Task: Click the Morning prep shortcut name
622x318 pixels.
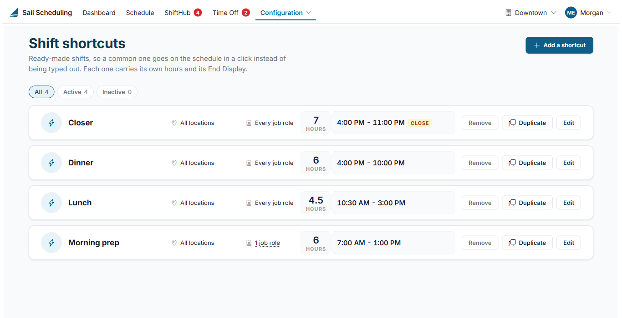Action: click(x=94, y=243)
